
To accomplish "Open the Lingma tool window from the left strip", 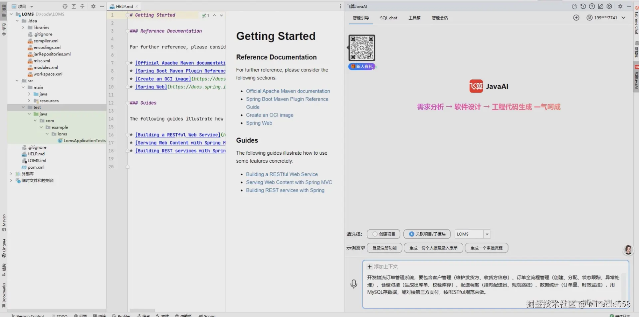I will click(x=4, y=248).
